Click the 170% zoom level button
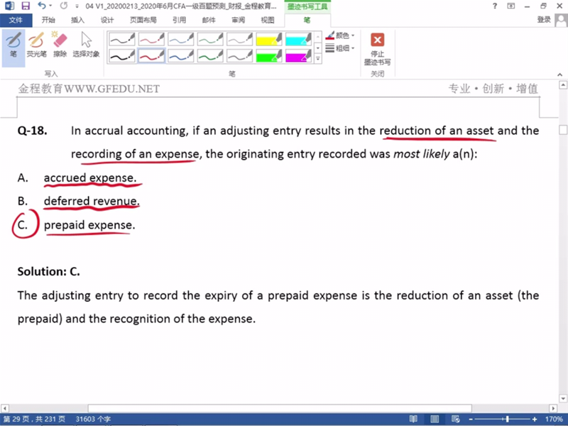This screenshot has width=568, height=426. click(554, 419)
